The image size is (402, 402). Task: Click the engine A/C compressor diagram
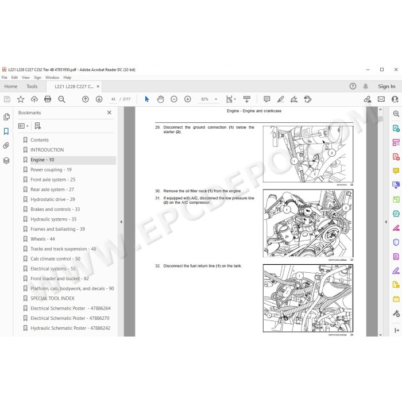click(308, 223)
